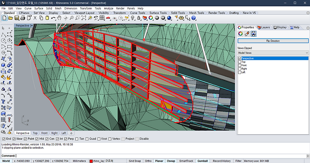Click the Paste clipboard icon

tap(47, 18)
